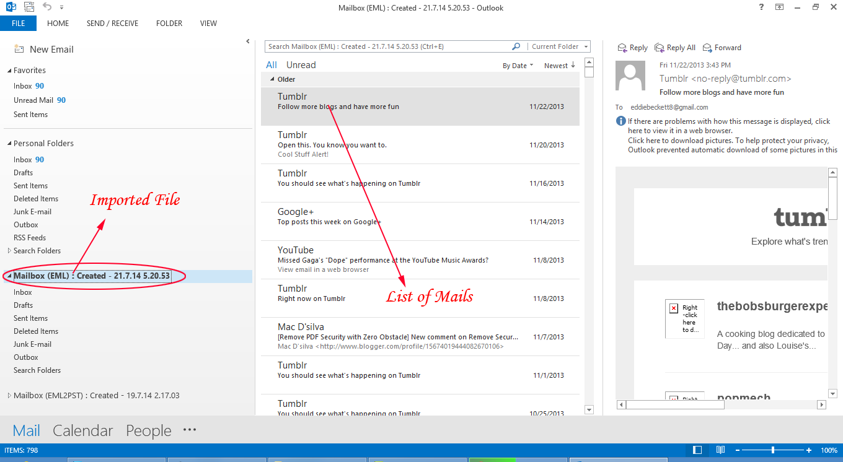Image resolution: width=843 pixels, height=462 pixels.
Task: Switch to Normal view icon in status bar
Action: click(697, 450)
